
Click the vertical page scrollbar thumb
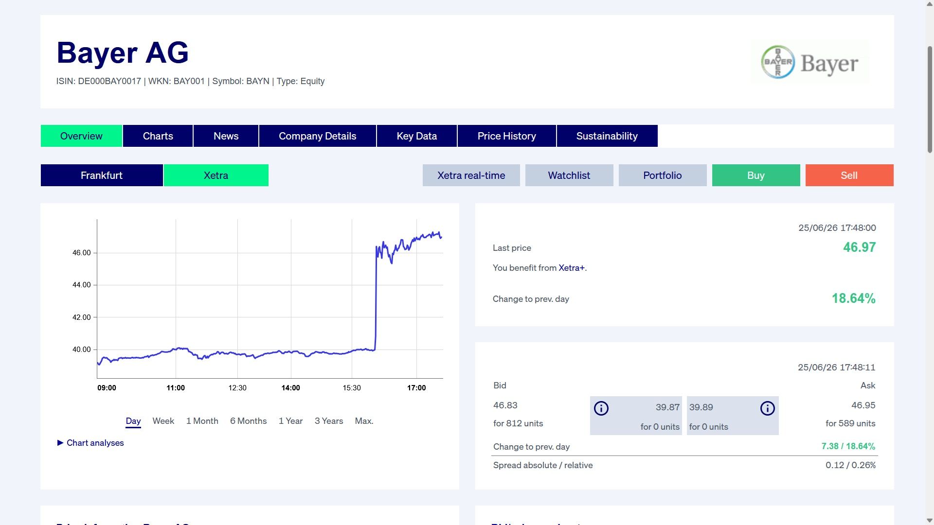pyautogui.click(x=930, y=100)
